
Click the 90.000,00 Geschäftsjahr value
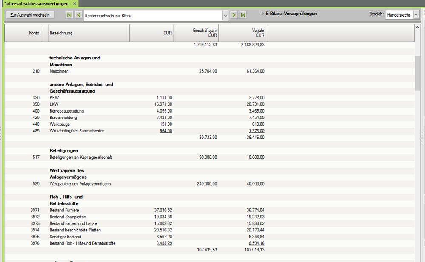[208, 157]
